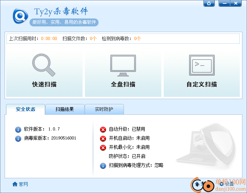Click the 扫描到病毒处理方式: 忽略 text
This screenshot has height=193, width=247.
(x=136, y=165)
